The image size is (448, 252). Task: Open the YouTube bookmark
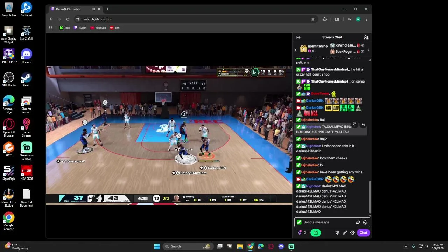[98, 28]
